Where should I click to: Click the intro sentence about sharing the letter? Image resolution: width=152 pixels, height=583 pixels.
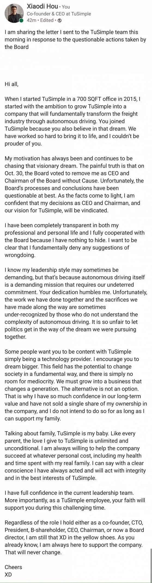coord(75,40)
